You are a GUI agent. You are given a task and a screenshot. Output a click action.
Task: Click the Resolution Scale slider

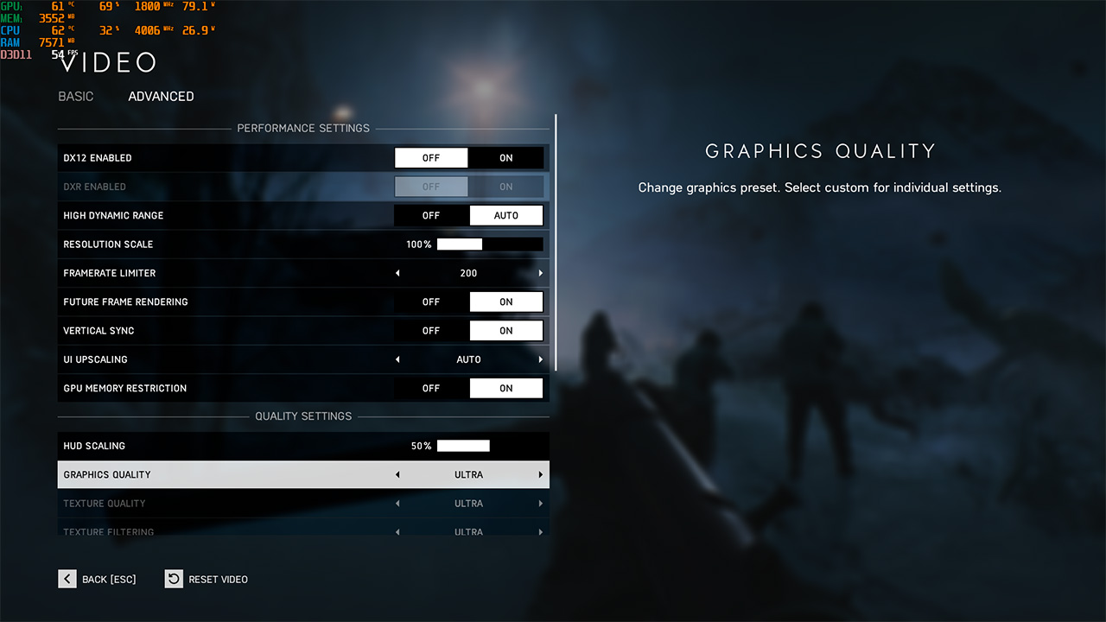tap(490, 244)
